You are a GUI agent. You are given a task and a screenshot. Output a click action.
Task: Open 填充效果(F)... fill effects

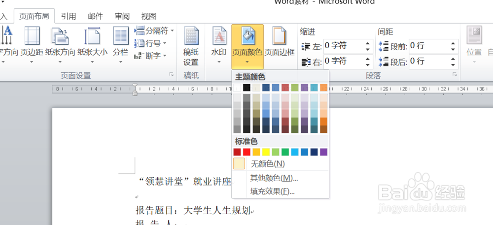pos(281,191)
